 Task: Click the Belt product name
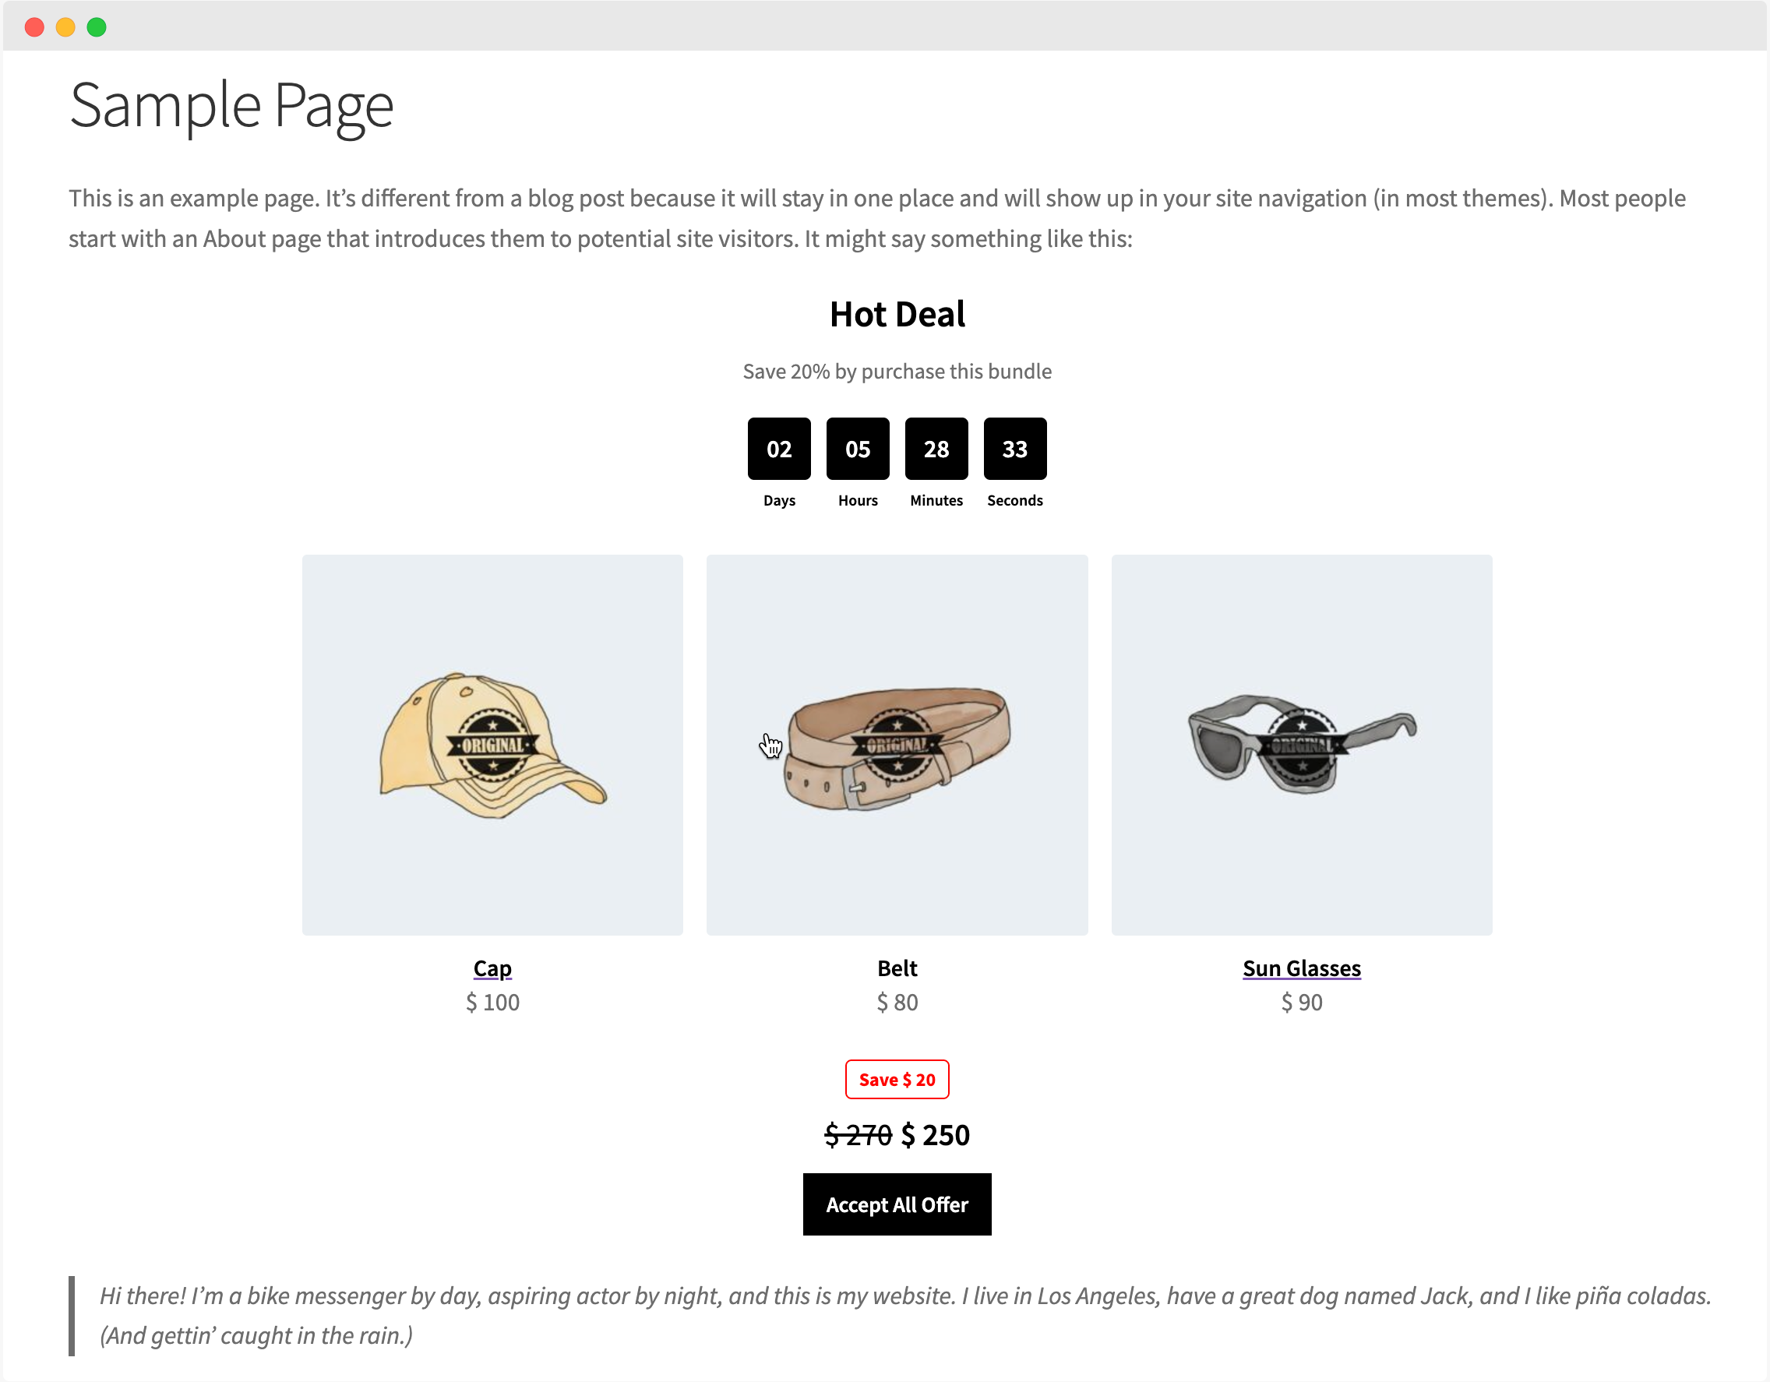click(x=897, y=968)
